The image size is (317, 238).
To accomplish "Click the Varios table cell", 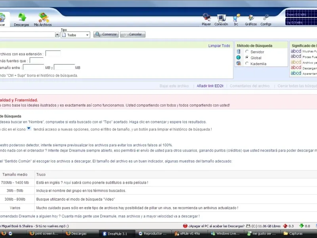I will (x=15, y=208).
